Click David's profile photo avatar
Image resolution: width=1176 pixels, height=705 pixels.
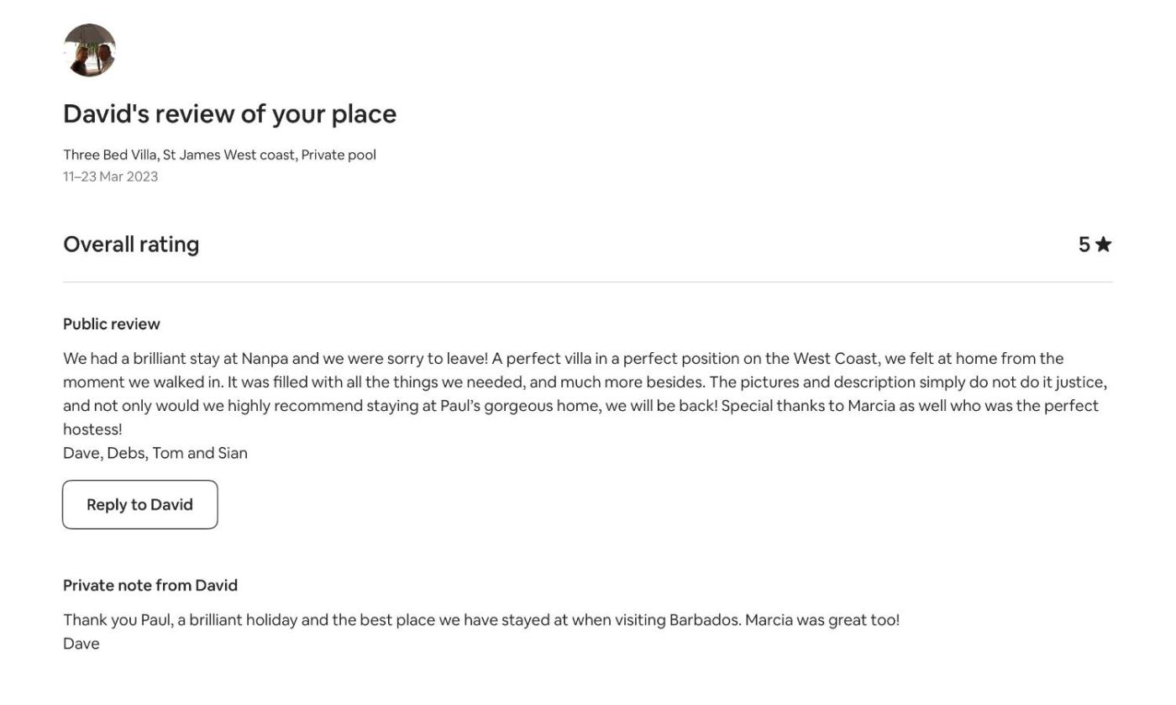[89, 50]
